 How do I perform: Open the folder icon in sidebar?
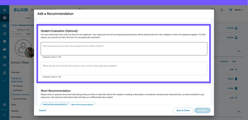click(4, 49)
